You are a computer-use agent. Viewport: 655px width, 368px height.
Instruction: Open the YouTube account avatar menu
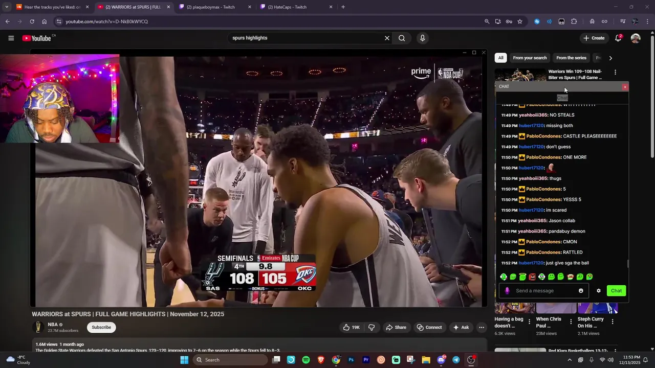(636, 38)
